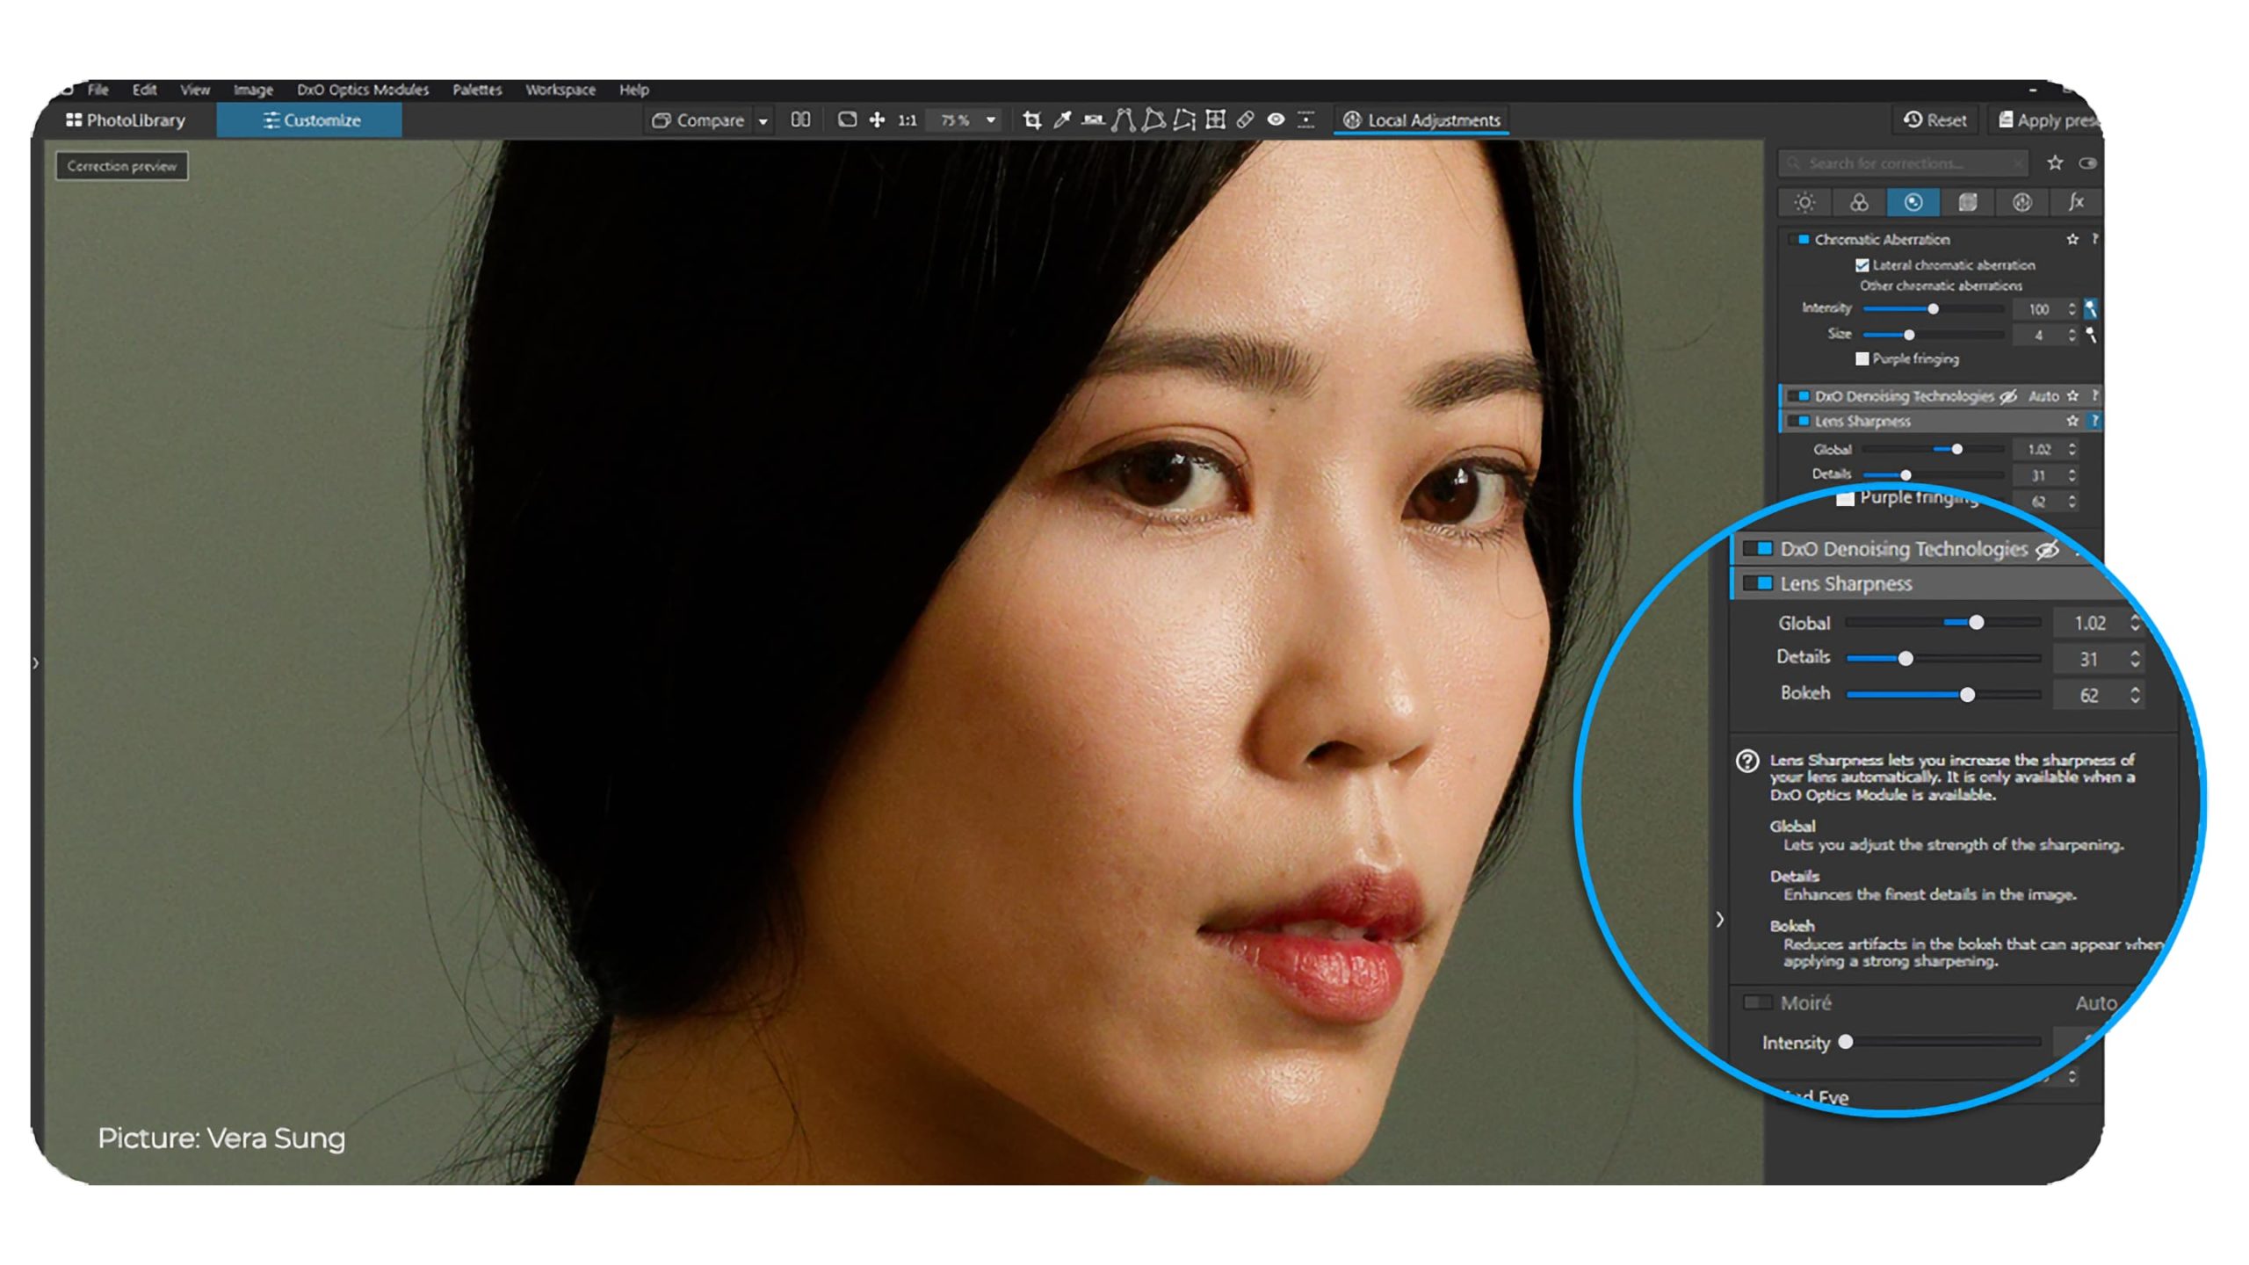Open the Light adjustments panel tab
The height and width of the screenshot is (1265, 2249).
pos(1804,203)
